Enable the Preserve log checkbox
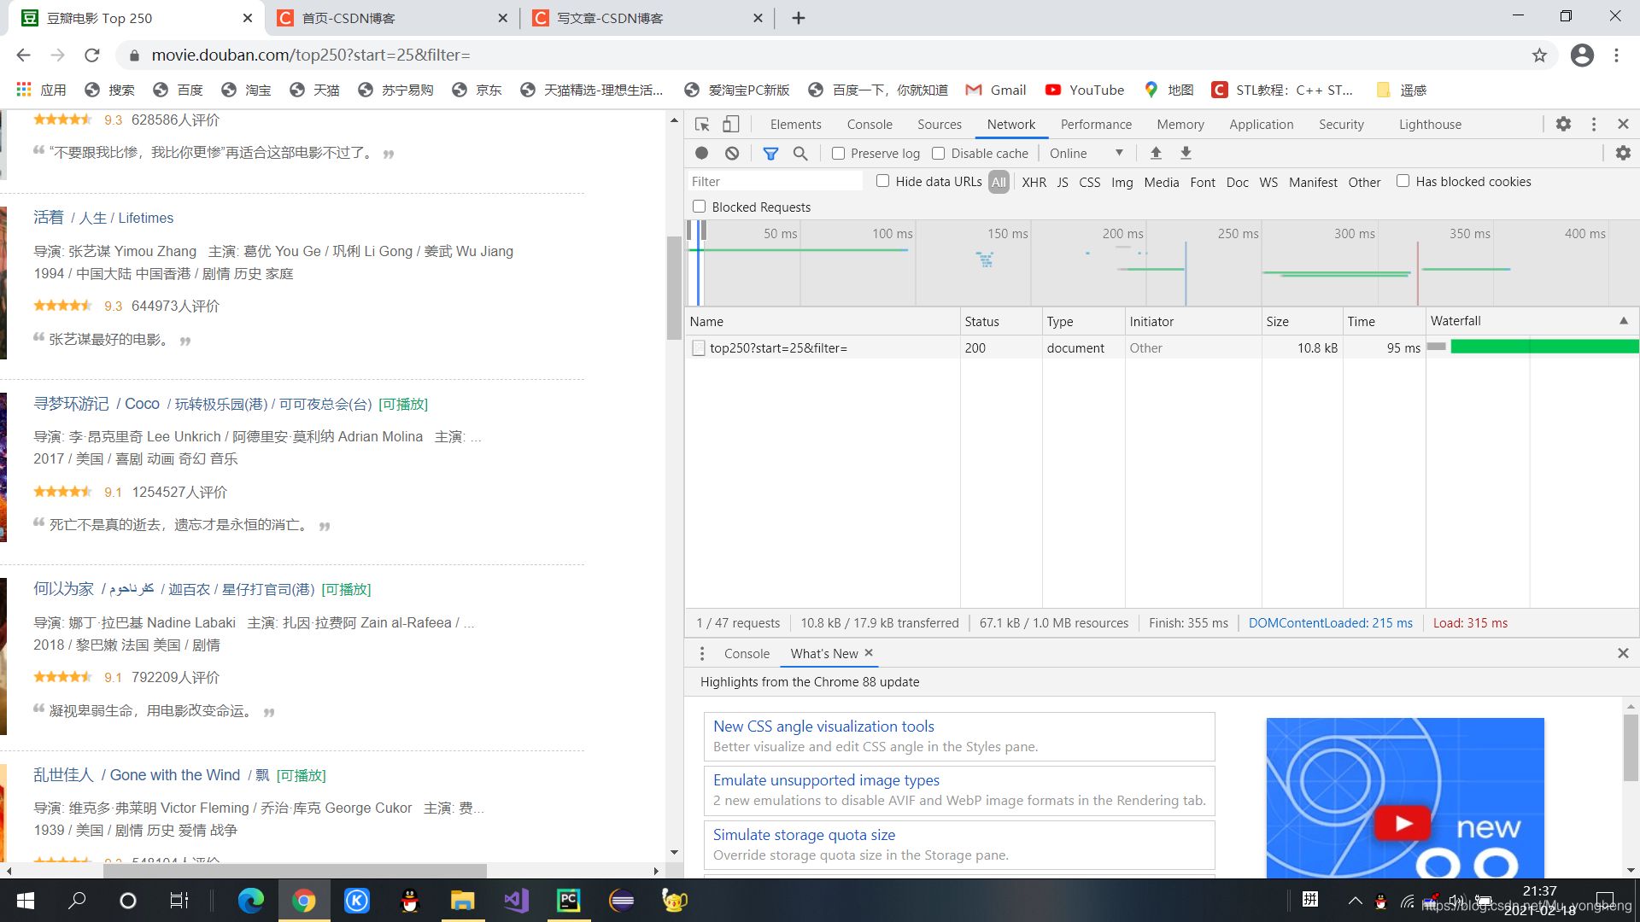1640x922 pixels. [838, 154]
